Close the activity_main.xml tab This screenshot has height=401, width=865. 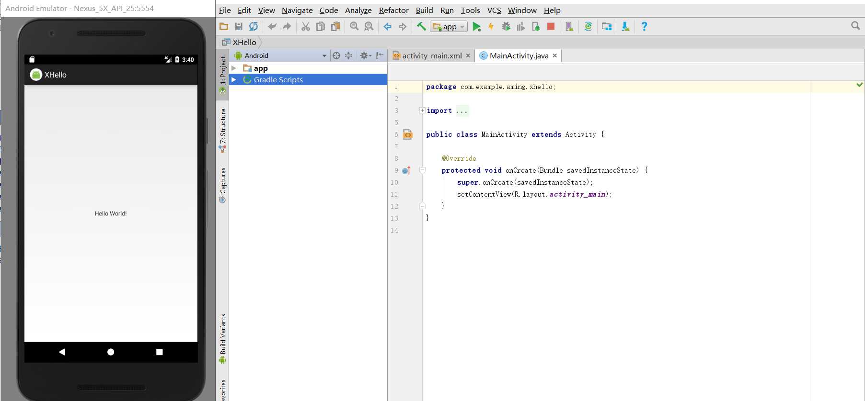click(x=468, y=56)
